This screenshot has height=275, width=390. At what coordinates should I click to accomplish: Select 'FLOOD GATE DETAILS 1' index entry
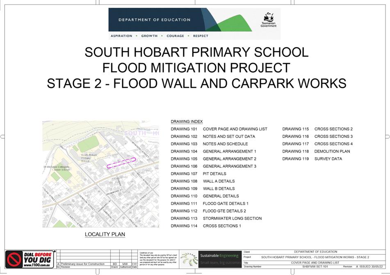(226, 203)
